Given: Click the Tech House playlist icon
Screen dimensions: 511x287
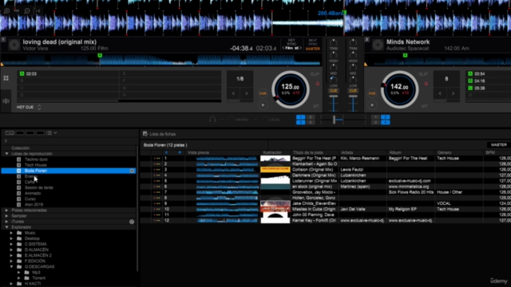Looking at the screenshot, I should pos(18,165).
